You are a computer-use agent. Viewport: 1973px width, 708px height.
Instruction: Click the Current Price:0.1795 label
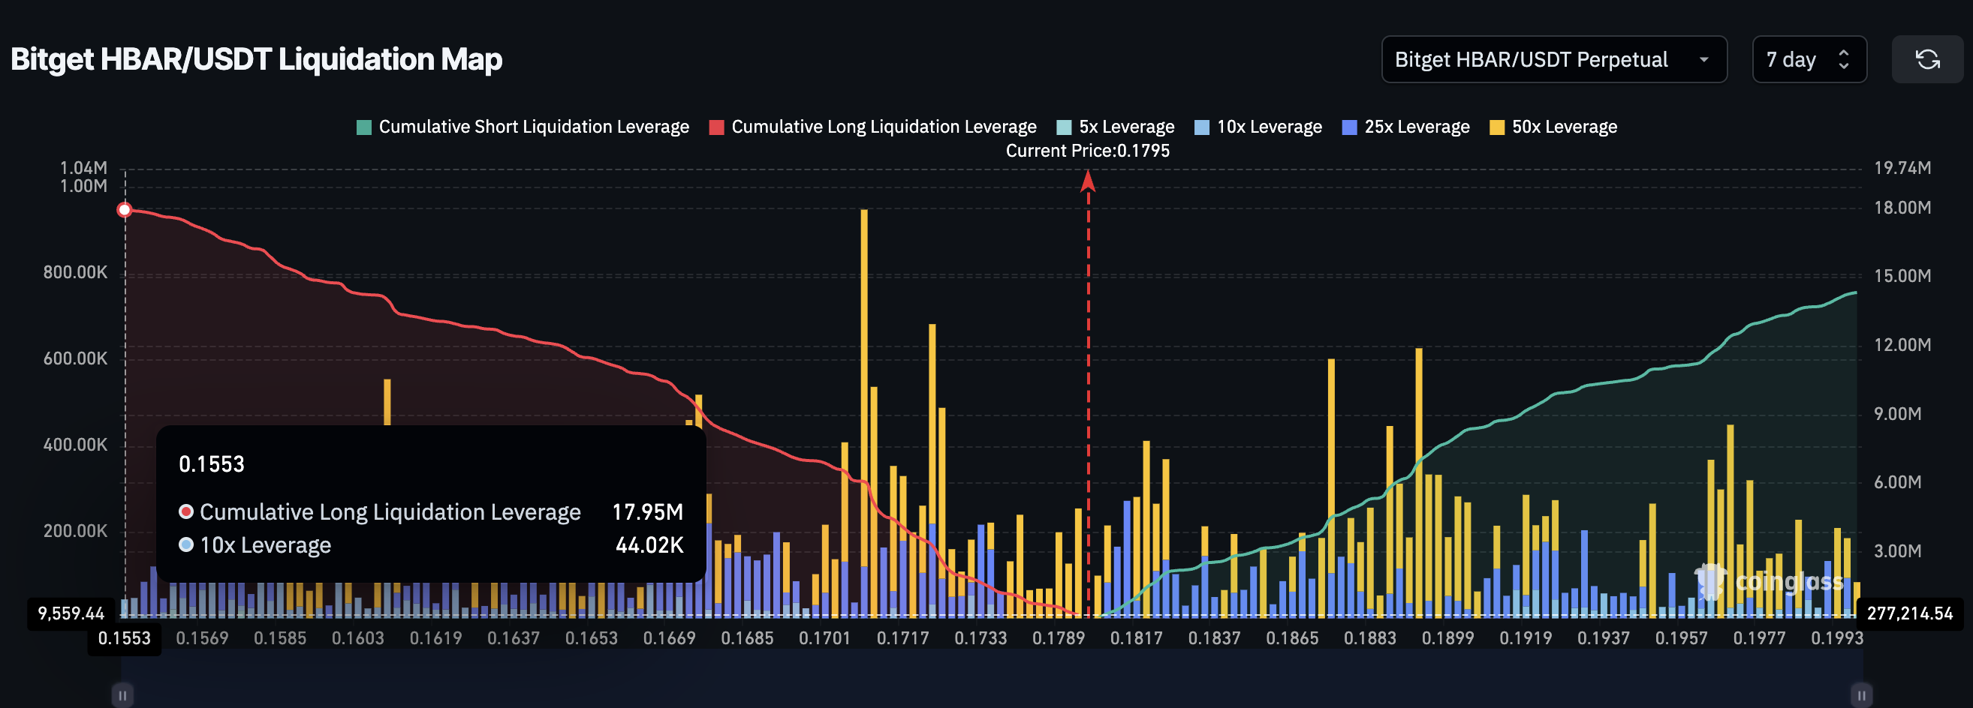[1088, 151]
